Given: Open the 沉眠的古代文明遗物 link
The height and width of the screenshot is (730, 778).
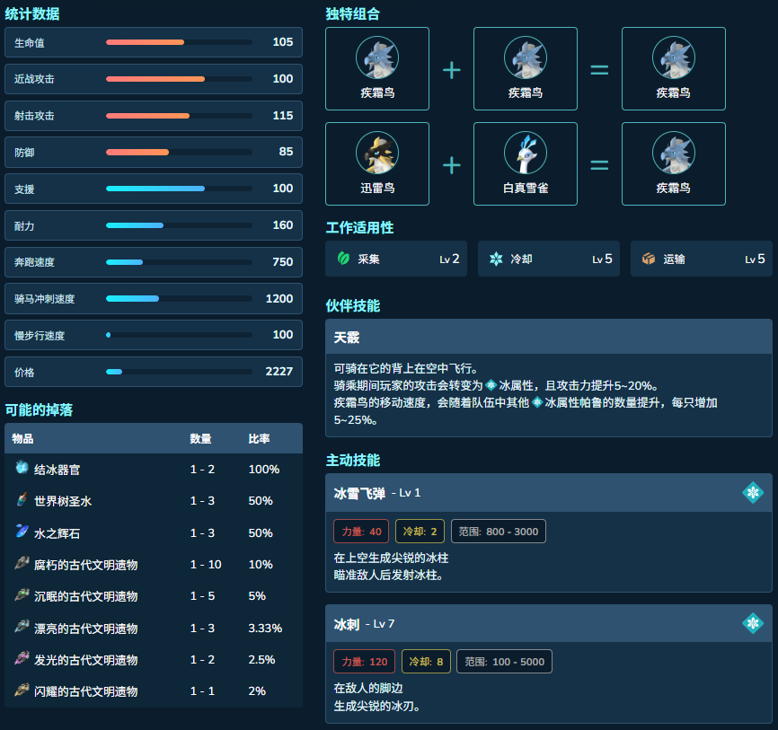Looking at the screenshot, I should point(86,596).
